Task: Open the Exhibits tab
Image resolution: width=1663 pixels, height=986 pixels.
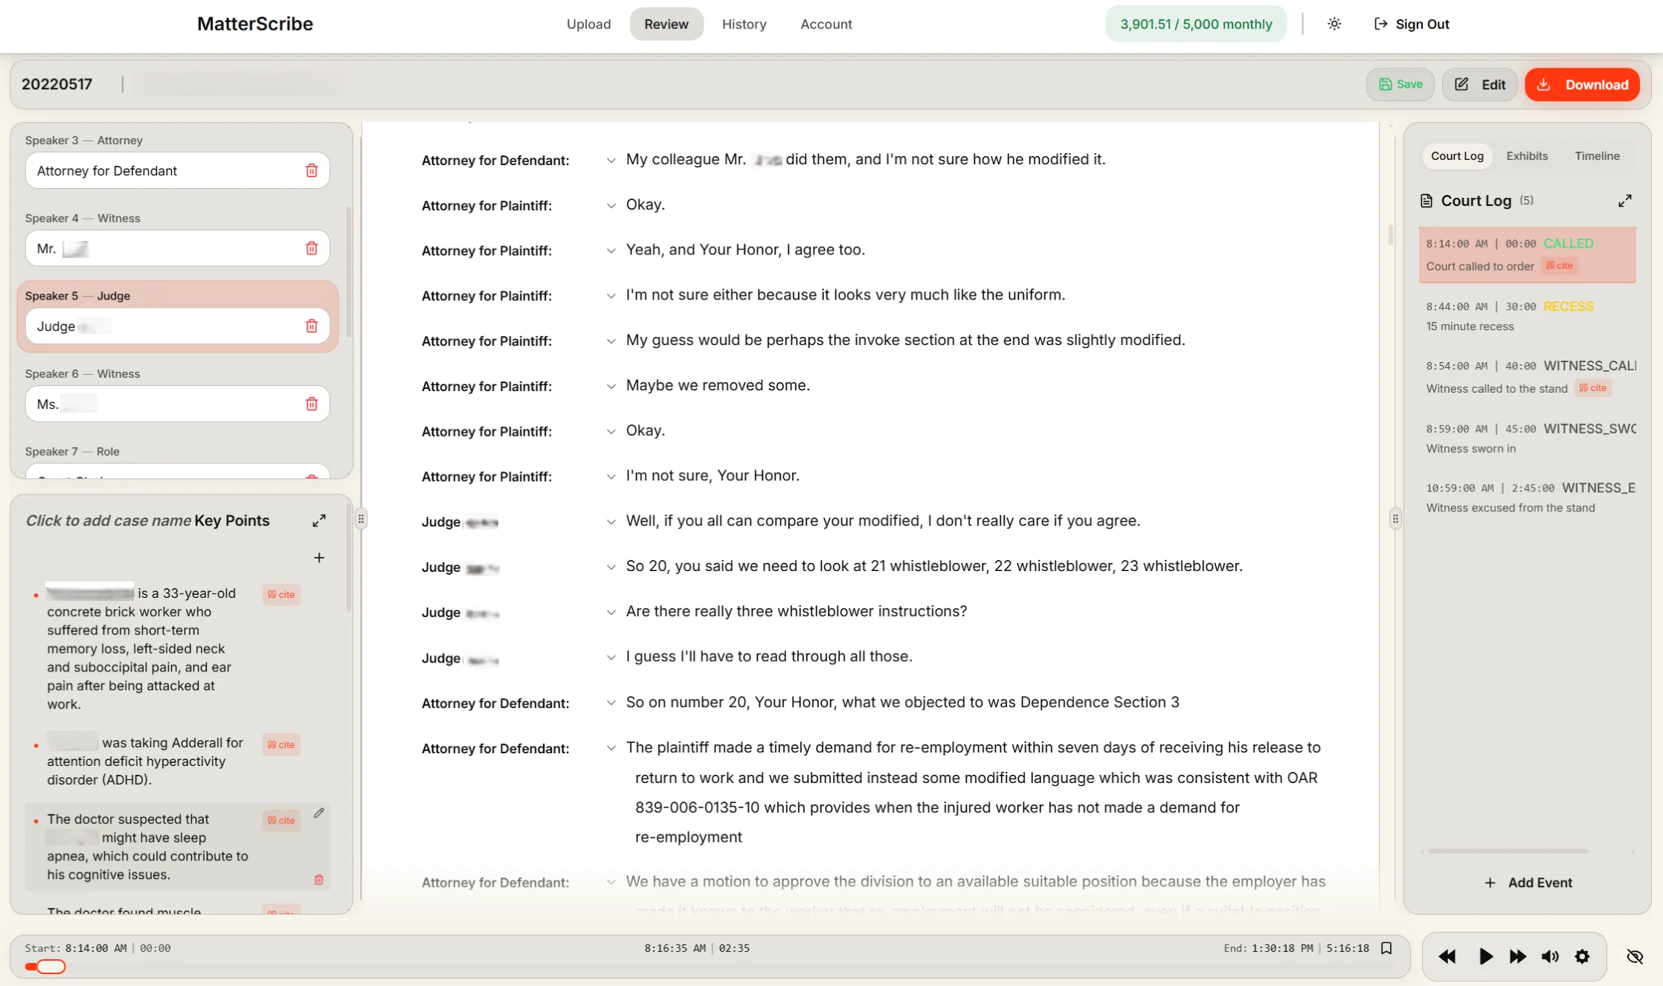Action: tap(1527, 156)
